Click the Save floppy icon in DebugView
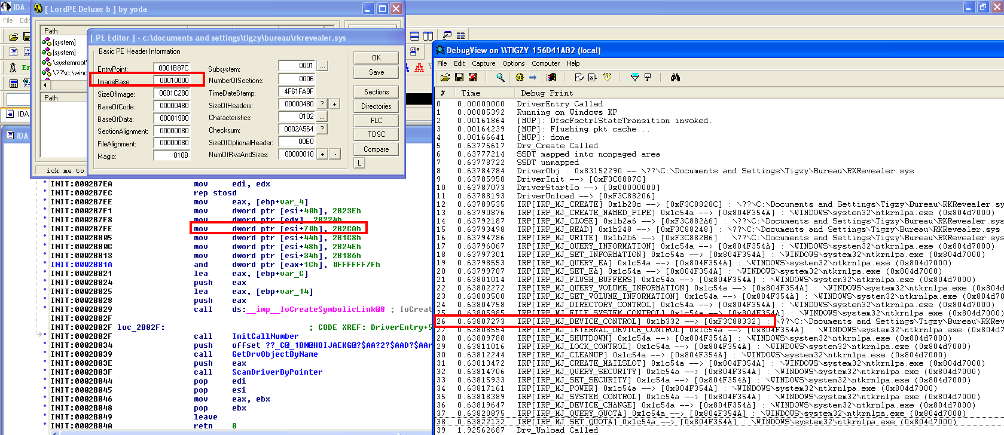This screenshot has height=435, width=1004. (459, 78)
